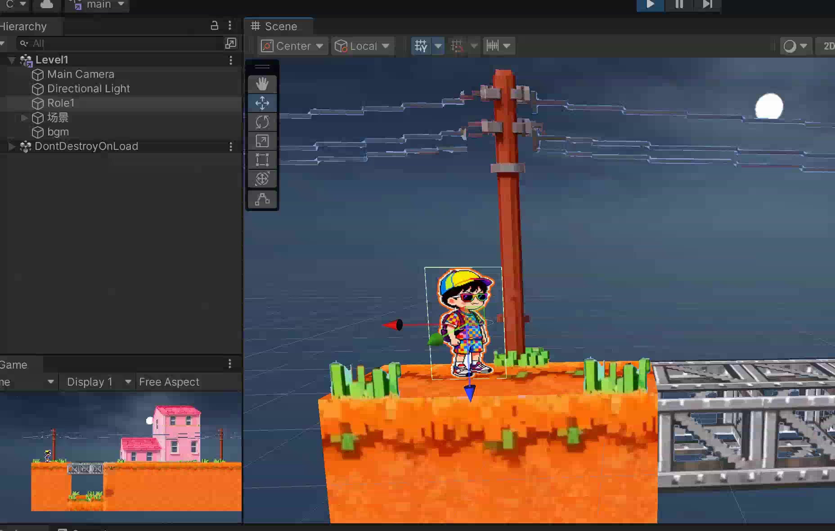Viewport: 835px width, 531px height.
Task: Select the Hand view tool
Action: click(262, 84)
